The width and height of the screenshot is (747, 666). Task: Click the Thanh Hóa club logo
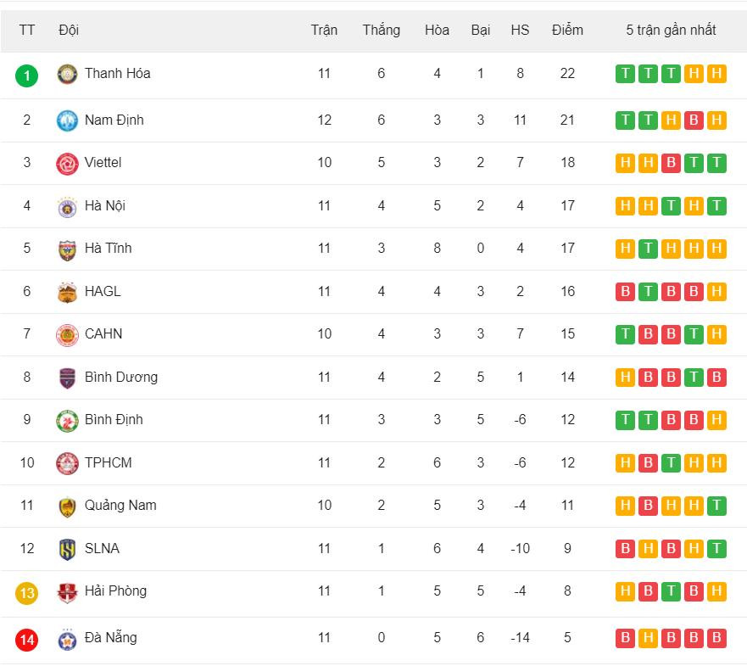click(67, 75)
